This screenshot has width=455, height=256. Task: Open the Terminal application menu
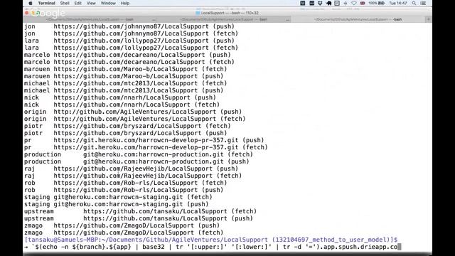(x=46, y=3)
